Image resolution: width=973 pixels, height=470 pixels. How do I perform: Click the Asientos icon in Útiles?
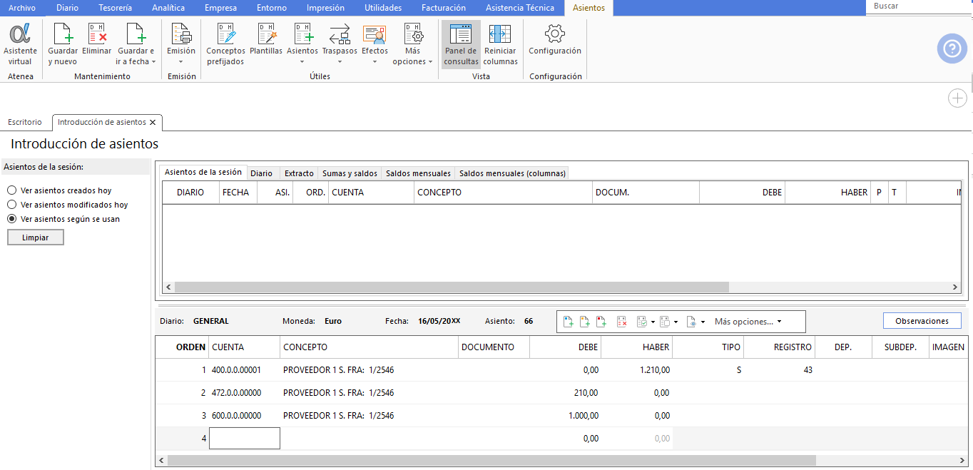302,34
